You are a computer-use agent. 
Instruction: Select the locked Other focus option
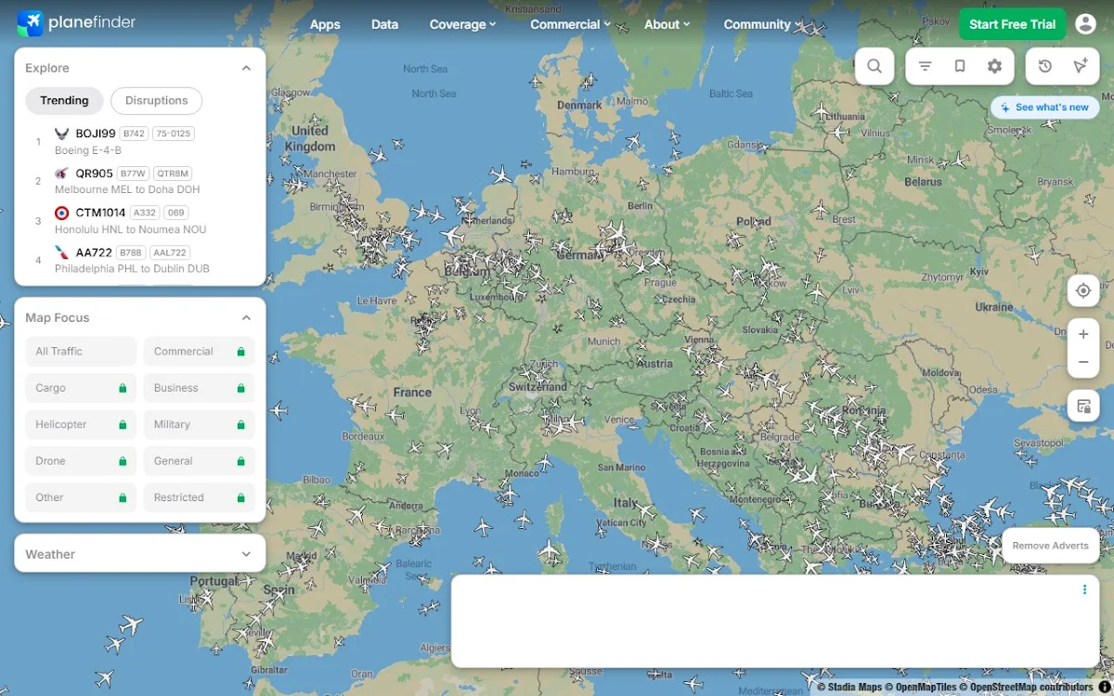point(81,497)
